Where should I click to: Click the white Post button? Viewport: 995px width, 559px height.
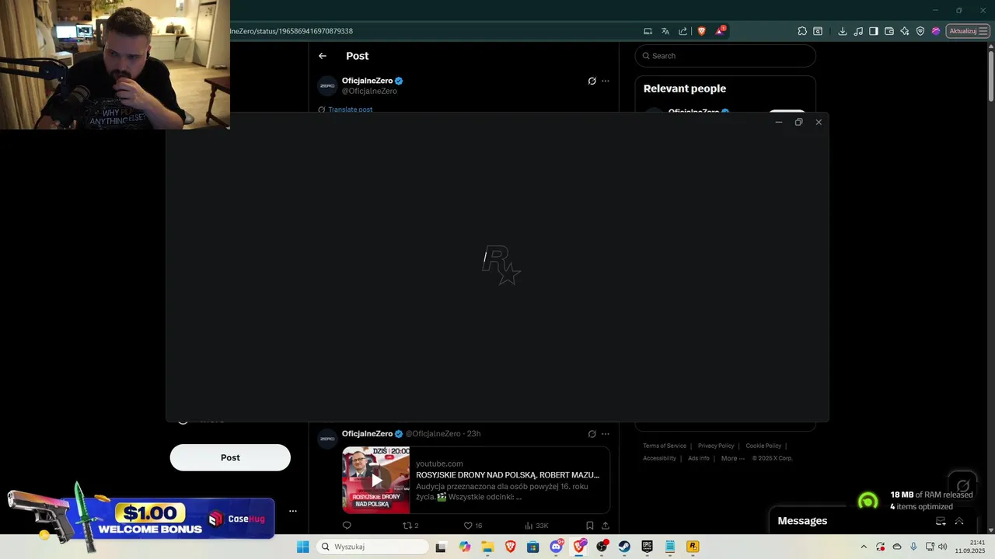(230, 457)
